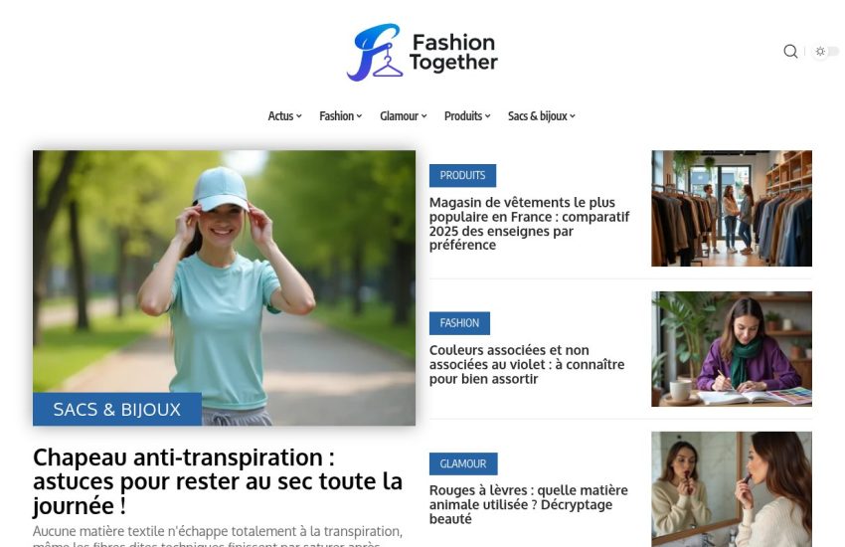Expand the Actus menu chevron
The width and height of the screenshot is (845, 547).
tap(299, 116)
